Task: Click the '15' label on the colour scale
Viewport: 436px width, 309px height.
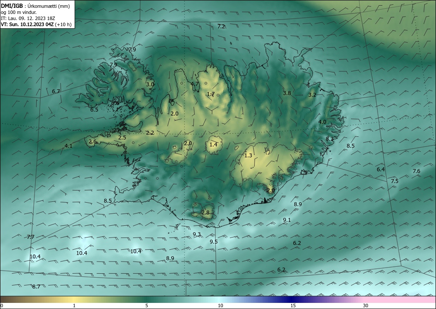Action: pyautogui.click(x=293, y=306)
